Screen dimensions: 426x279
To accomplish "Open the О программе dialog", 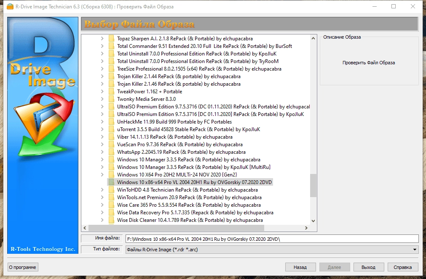I will point(23,267).
